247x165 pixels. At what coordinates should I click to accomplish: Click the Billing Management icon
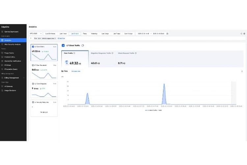2,78
